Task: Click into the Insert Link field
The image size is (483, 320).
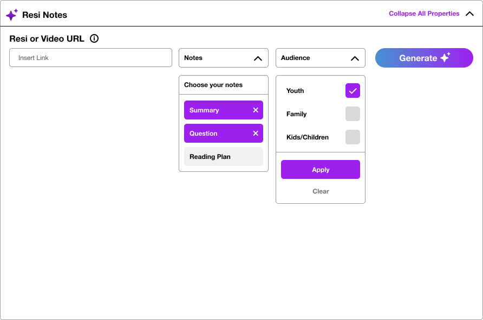Action: (90, 57)
